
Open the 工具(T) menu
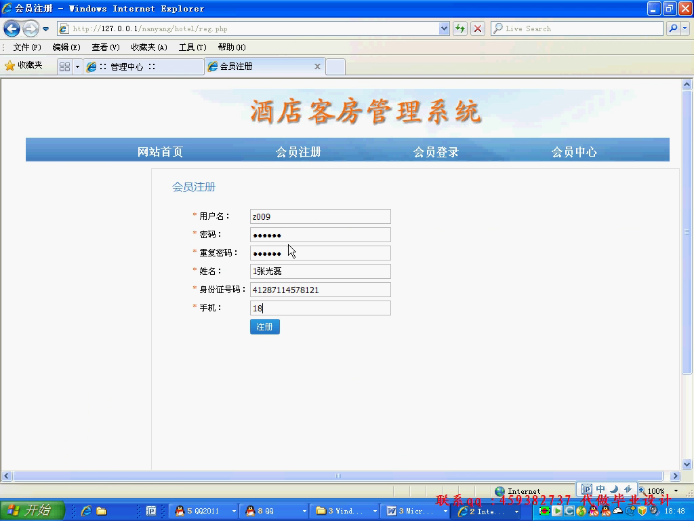[x=192, y=47]
